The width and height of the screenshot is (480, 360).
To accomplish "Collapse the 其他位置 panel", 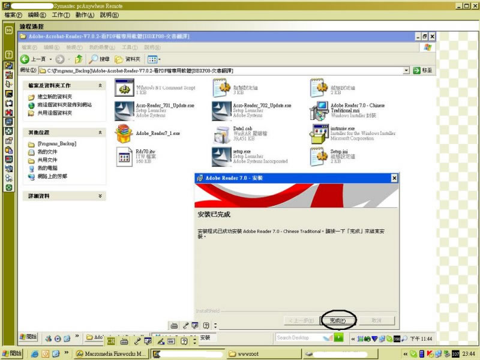I will tap(100, 133).
